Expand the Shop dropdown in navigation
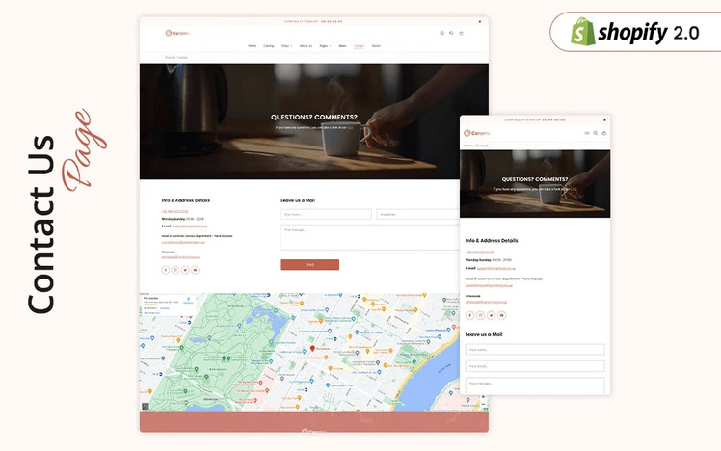Image resolution: width=721 pixels, height=451 pixels. [287, 46]
